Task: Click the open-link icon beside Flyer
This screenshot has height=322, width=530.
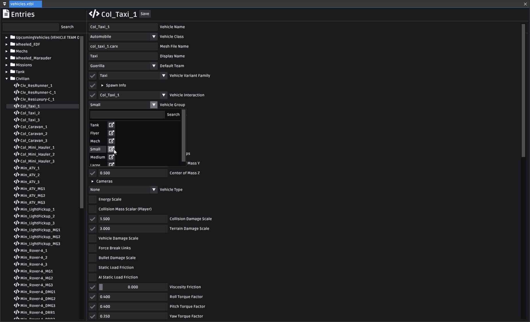Action: 111,133
